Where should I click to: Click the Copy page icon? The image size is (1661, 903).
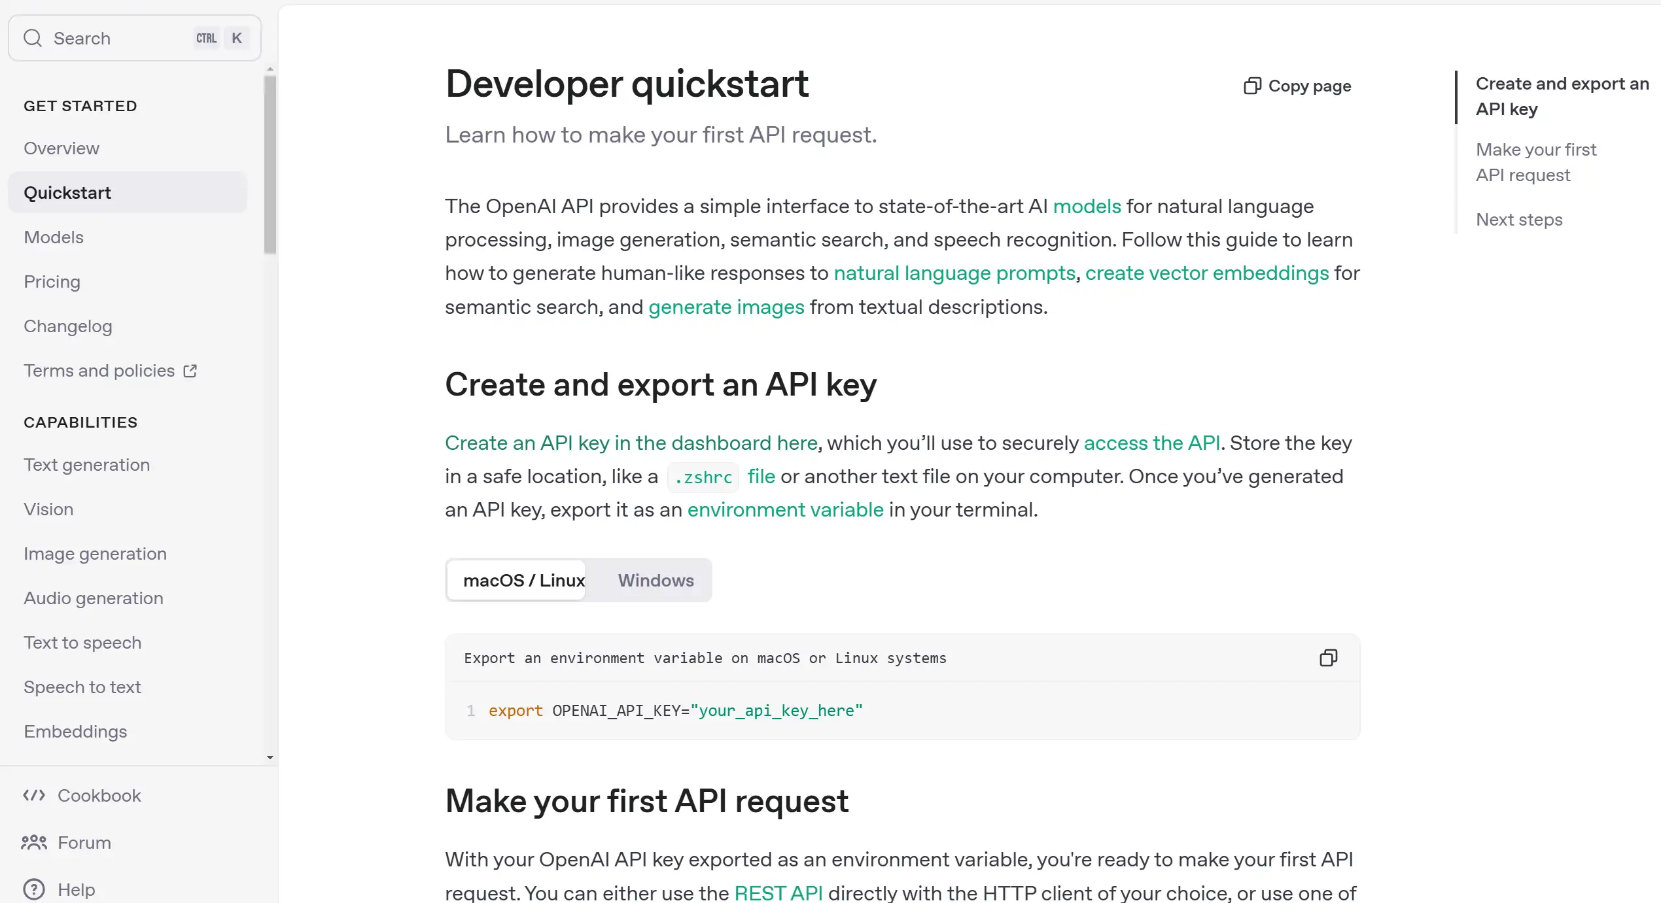pos(1252,86)
